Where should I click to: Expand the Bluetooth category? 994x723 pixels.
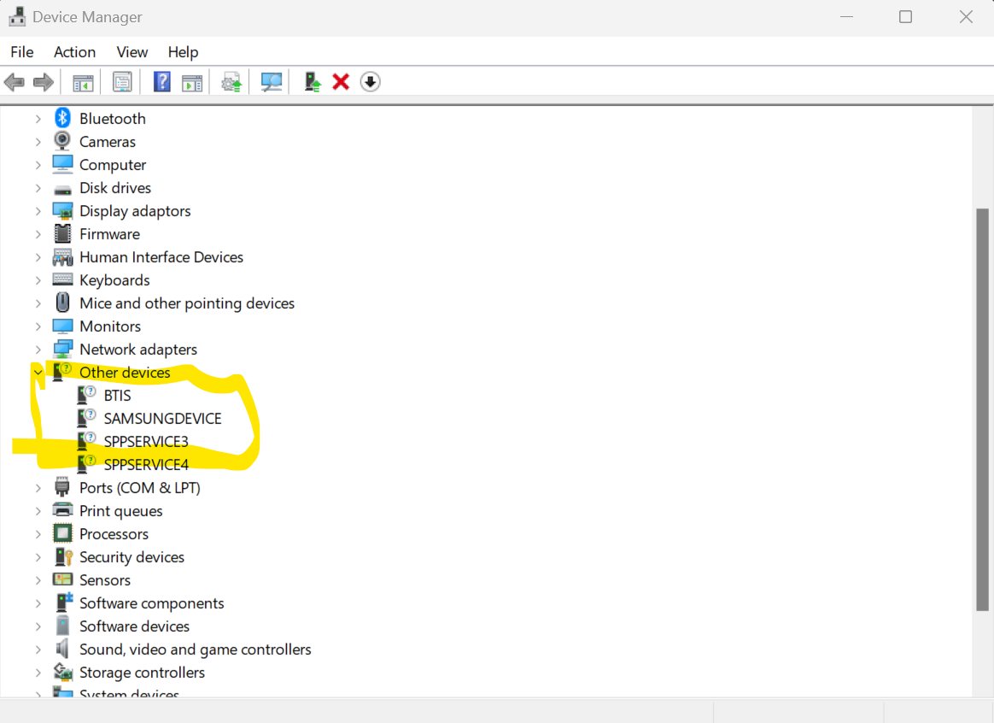click(x=38, y=119)
